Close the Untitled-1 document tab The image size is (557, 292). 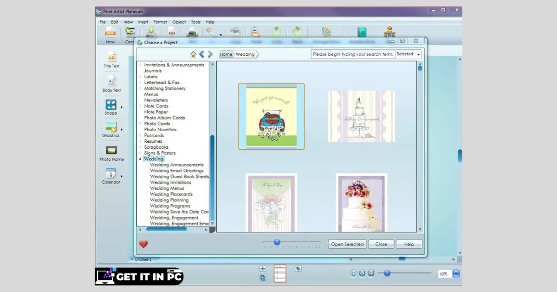click(x=132, y=259)
